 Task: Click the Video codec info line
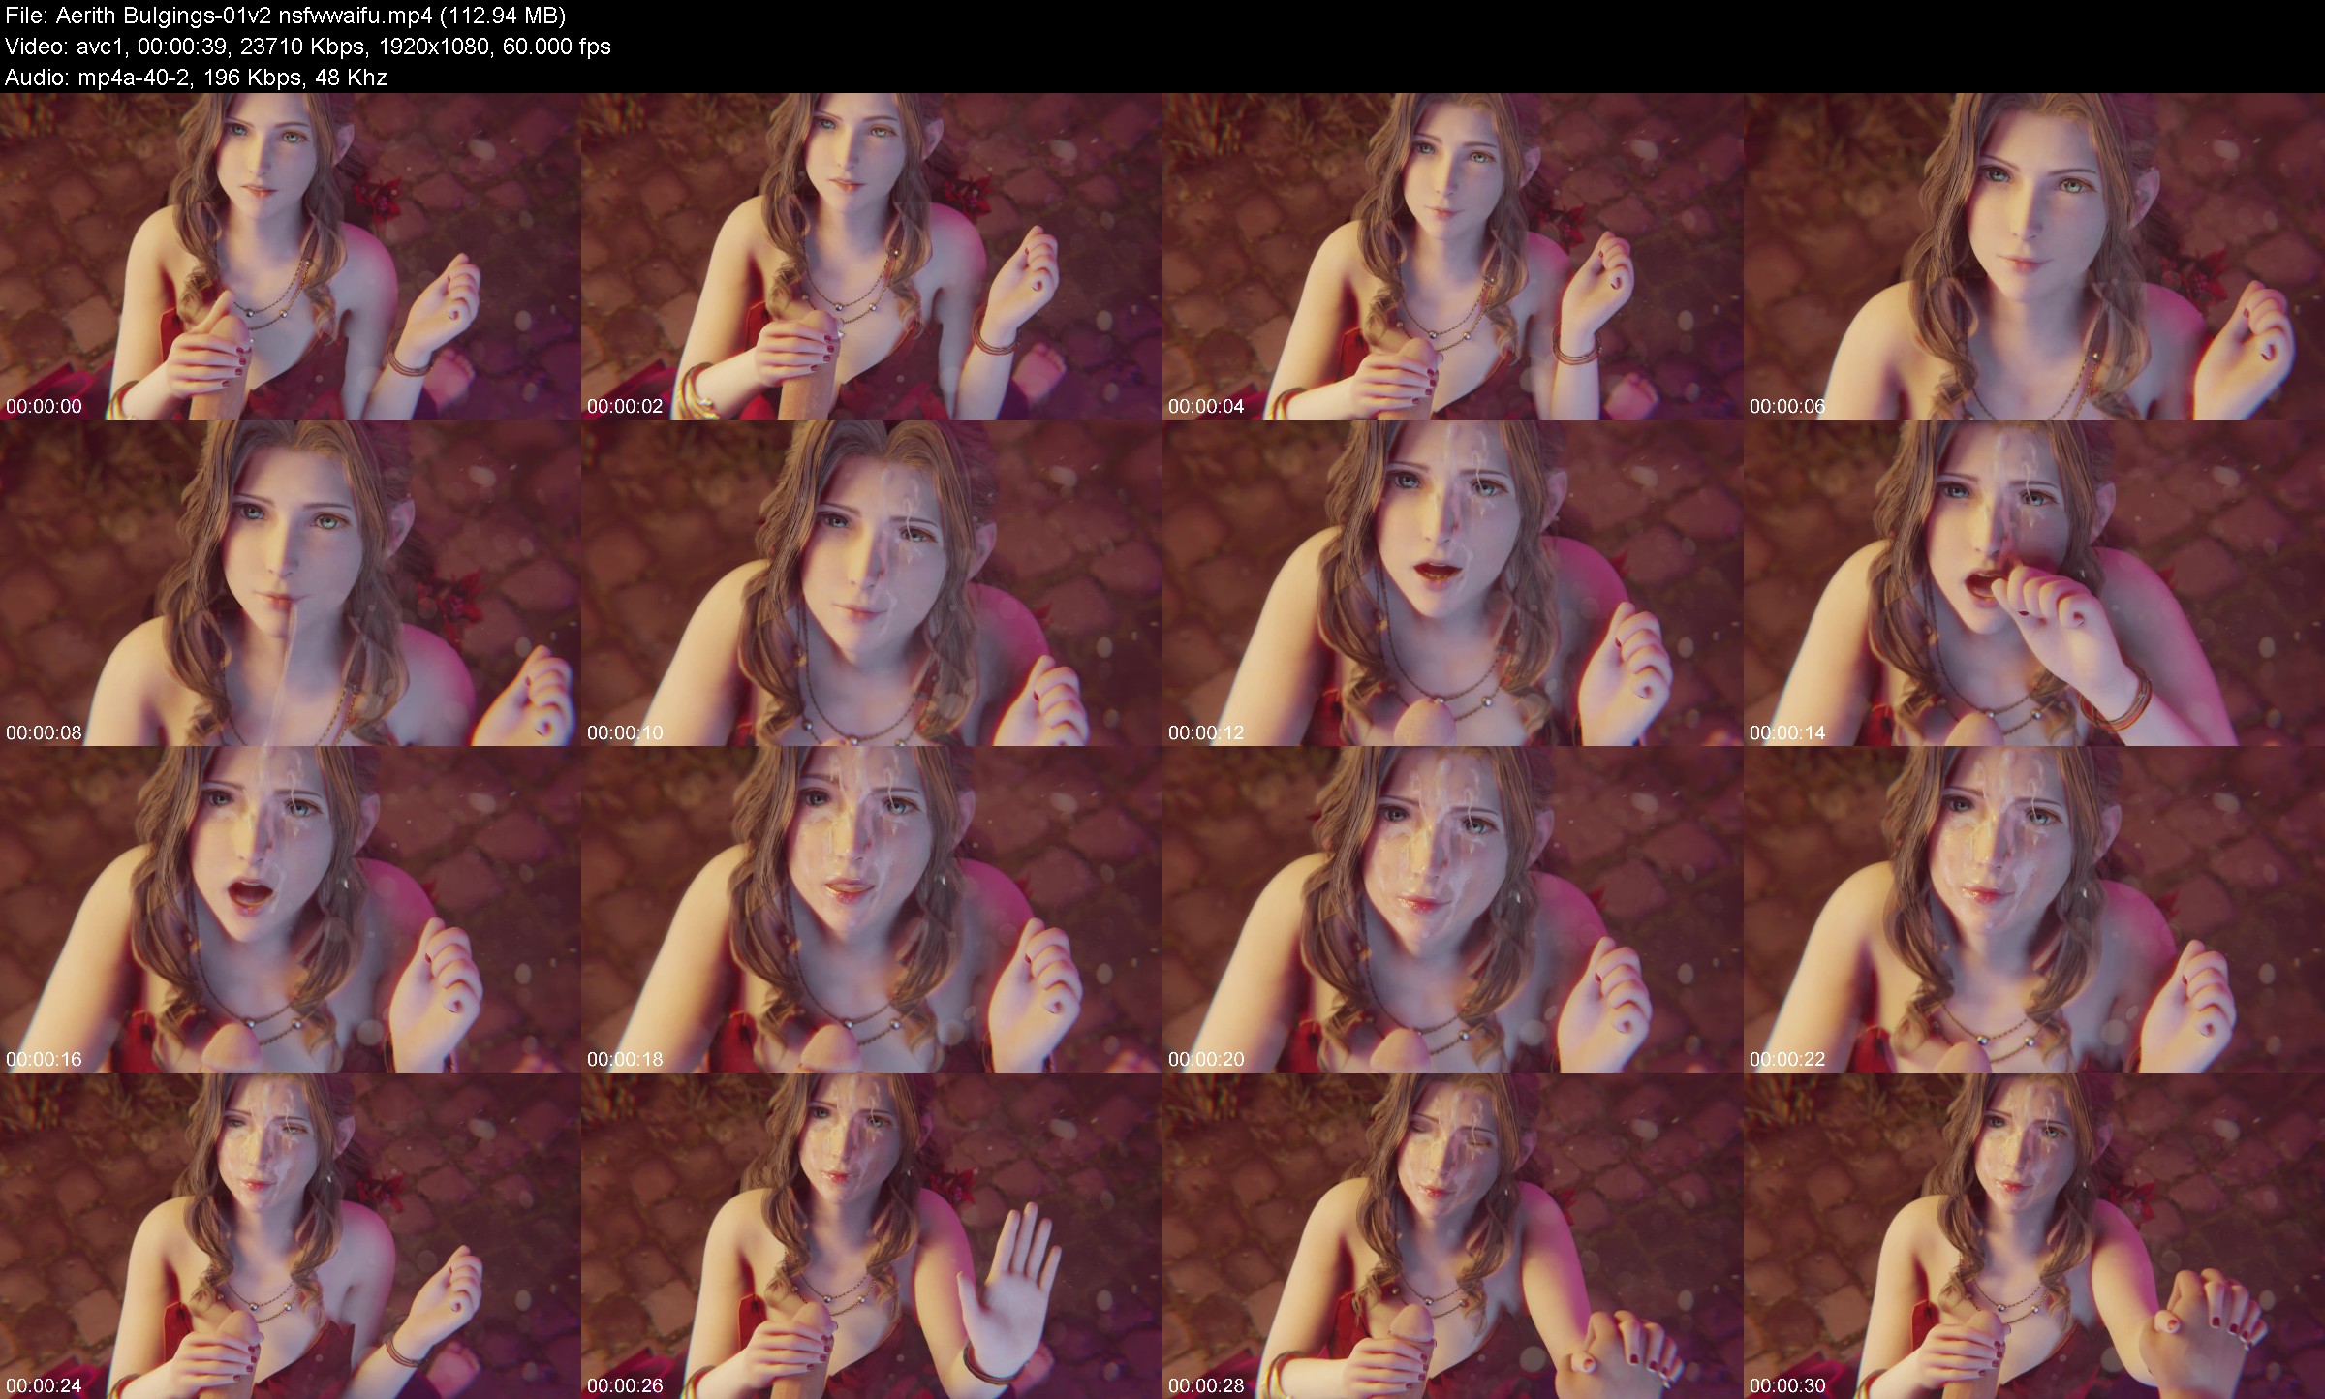(x=308, y=47)
